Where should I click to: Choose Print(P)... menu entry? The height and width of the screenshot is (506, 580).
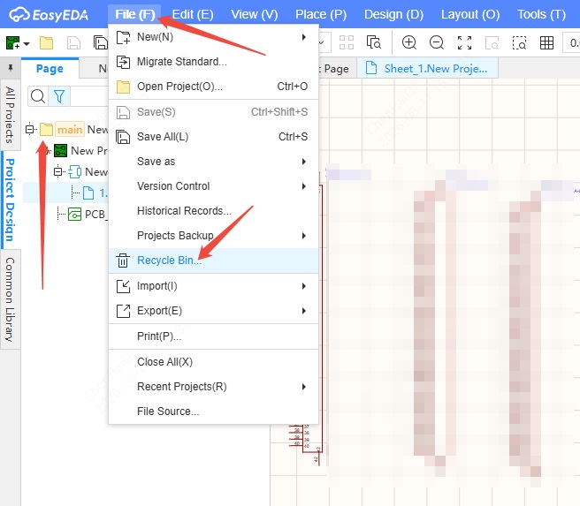213,336
